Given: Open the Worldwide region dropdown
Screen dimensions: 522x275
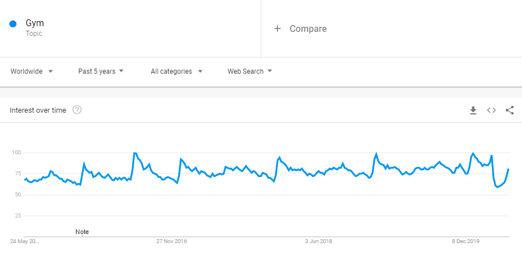Looking at the screenshot, I should click(x=32, y=72).
